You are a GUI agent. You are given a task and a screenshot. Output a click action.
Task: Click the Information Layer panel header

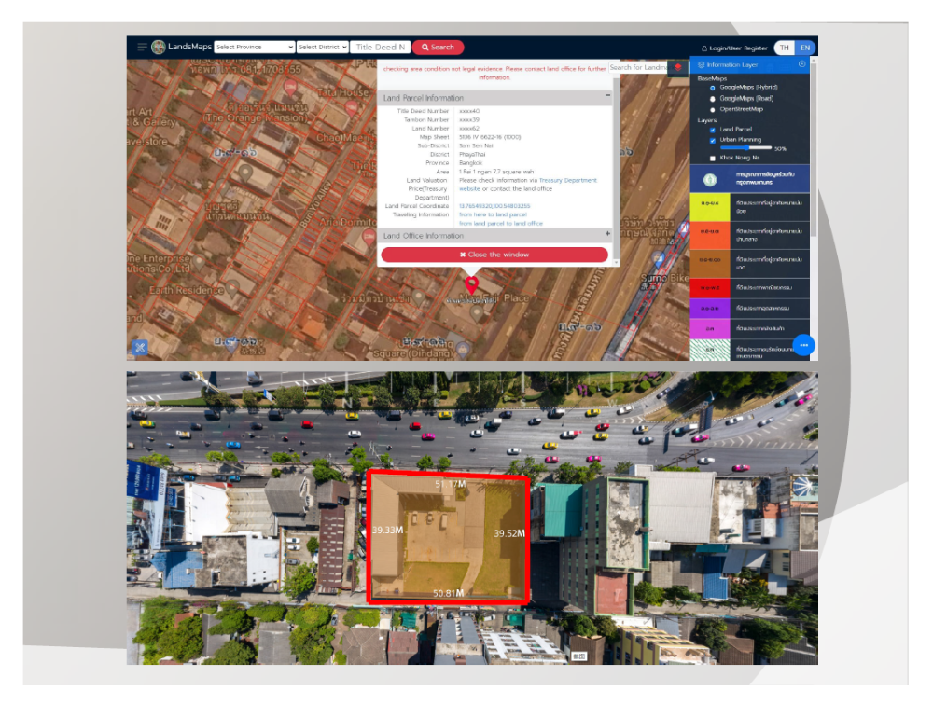click(750, 64)
